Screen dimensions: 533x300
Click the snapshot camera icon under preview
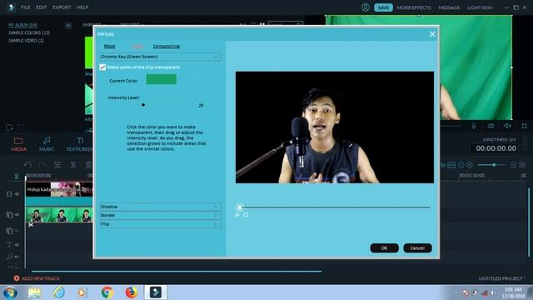tap(491, 126)
